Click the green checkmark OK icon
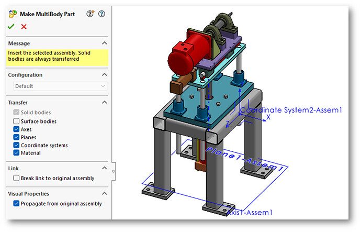This screenshot has height=232, width=361. 11,27
